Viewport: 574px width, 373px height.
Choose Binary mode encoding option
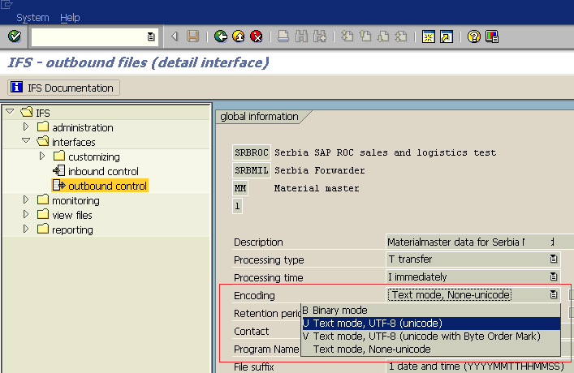coord(430,310)
